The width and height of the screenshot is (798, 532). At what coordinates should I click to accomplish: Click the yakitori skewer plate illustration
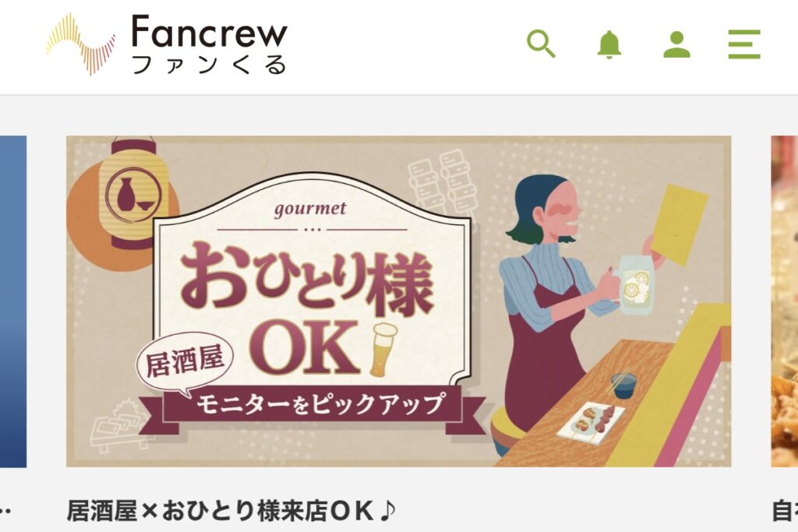[x=591, y=421]
